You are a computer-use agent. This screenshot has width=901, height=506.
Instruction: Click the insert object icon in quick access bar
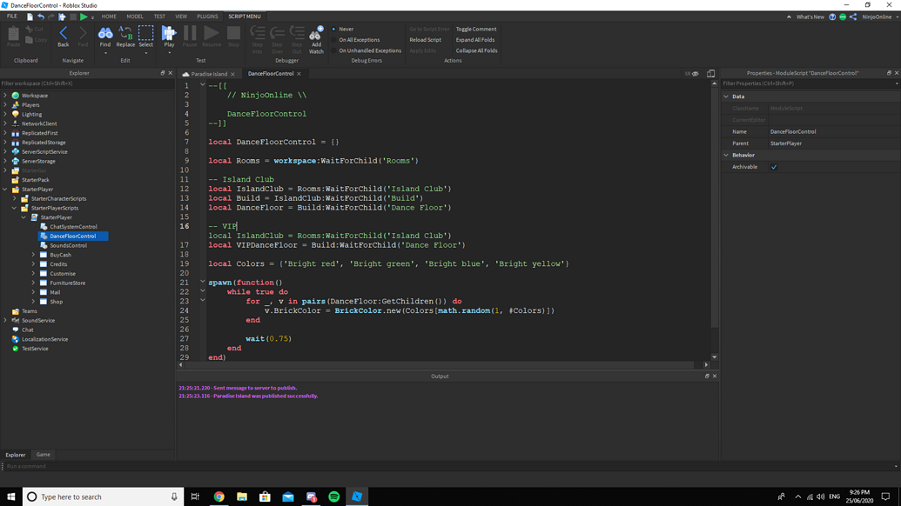pyautogui.click(x=62, y=17)
